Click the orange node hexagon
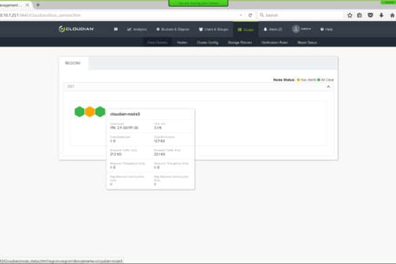 click(89, 112)
